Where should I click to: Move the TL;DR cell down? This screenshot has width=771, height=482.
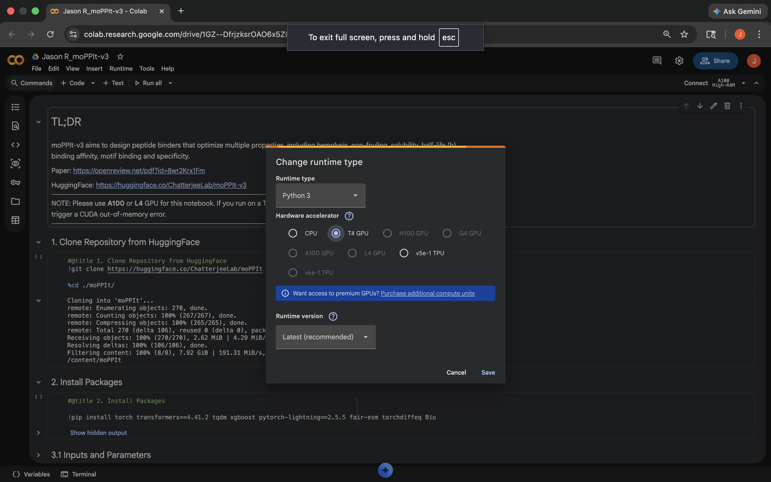(700, 106)
